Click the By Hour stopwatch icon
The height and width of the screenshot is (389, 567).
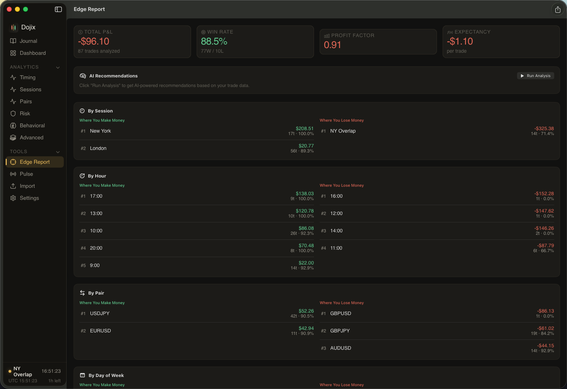coord(83,176)
